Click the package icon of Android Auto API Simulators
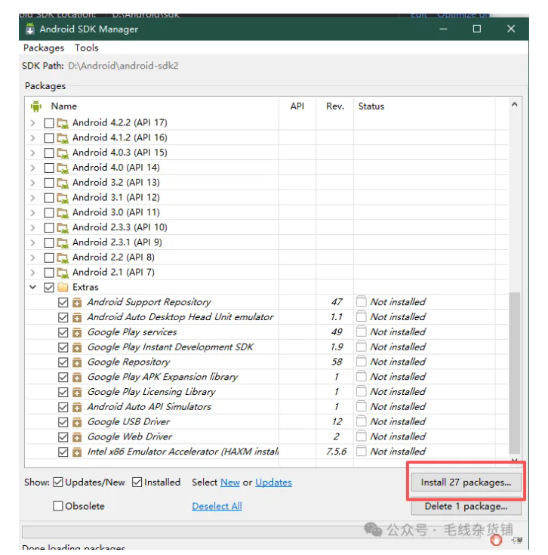 pos(77,408)
